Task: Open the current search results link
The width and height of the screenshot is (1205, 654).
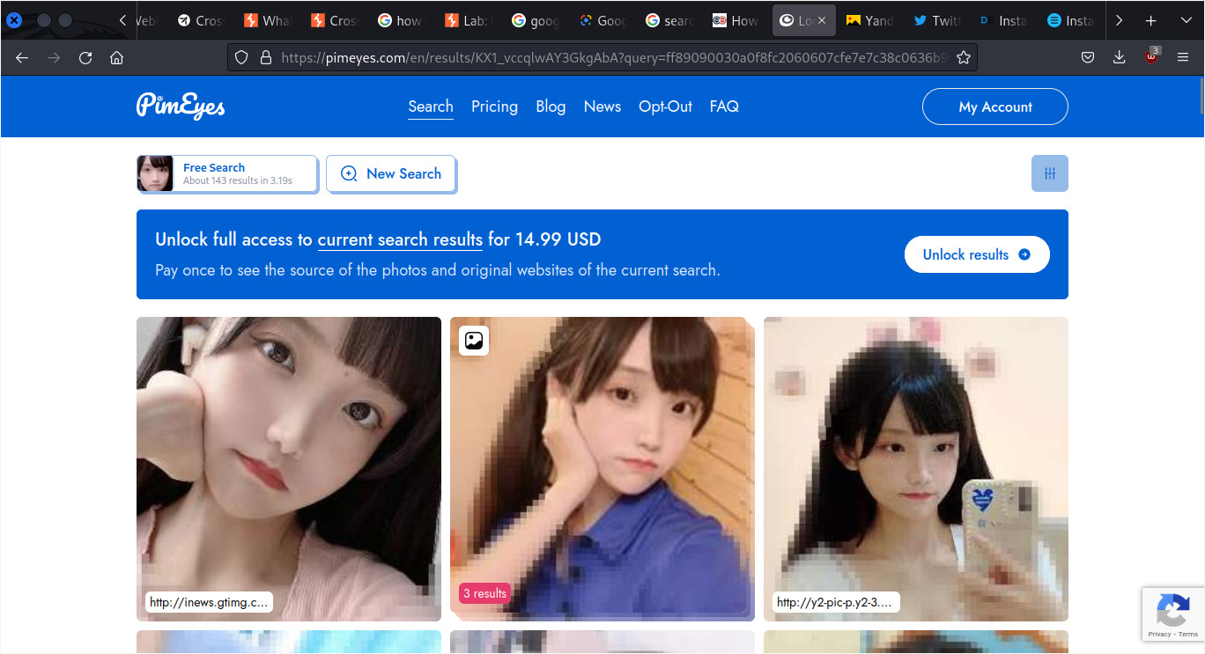Action: pos(399,239)
